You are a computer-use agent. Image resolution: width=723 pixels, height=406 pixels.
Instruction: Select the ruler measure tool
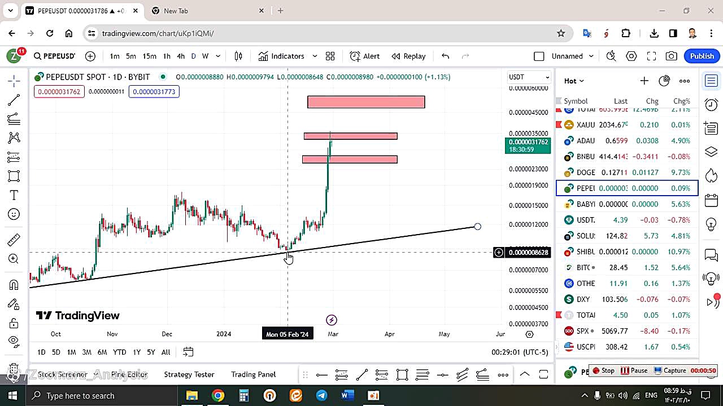[14, 240]
